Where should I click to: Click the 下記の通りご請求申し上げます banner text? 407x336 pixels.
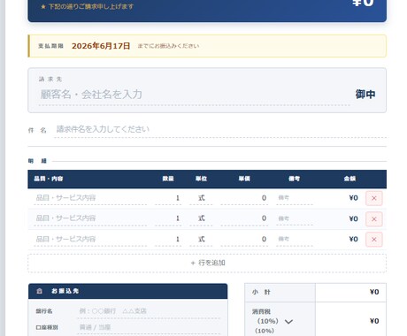pos(91,6)
